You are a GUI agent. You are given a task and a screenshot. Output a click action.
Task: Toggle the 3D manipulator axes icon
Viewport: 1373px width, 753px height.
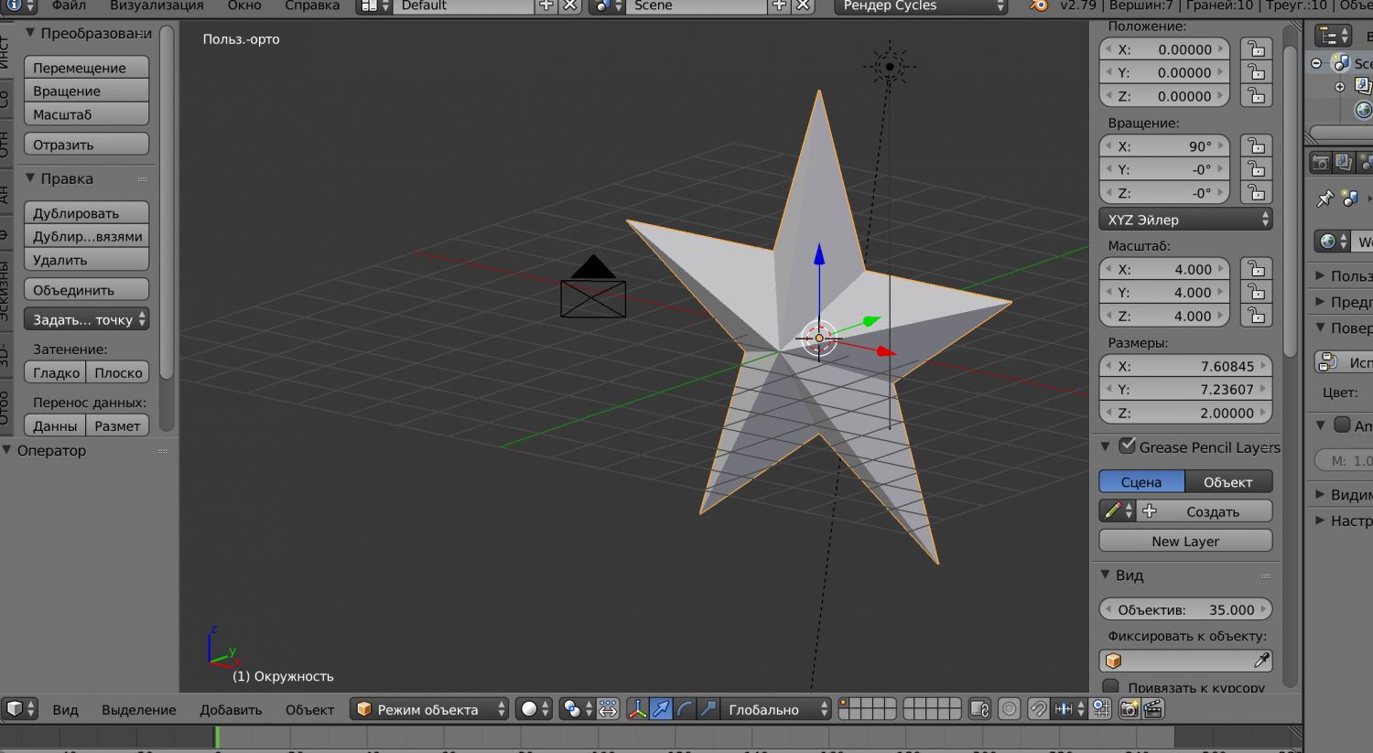coord(637,709)
